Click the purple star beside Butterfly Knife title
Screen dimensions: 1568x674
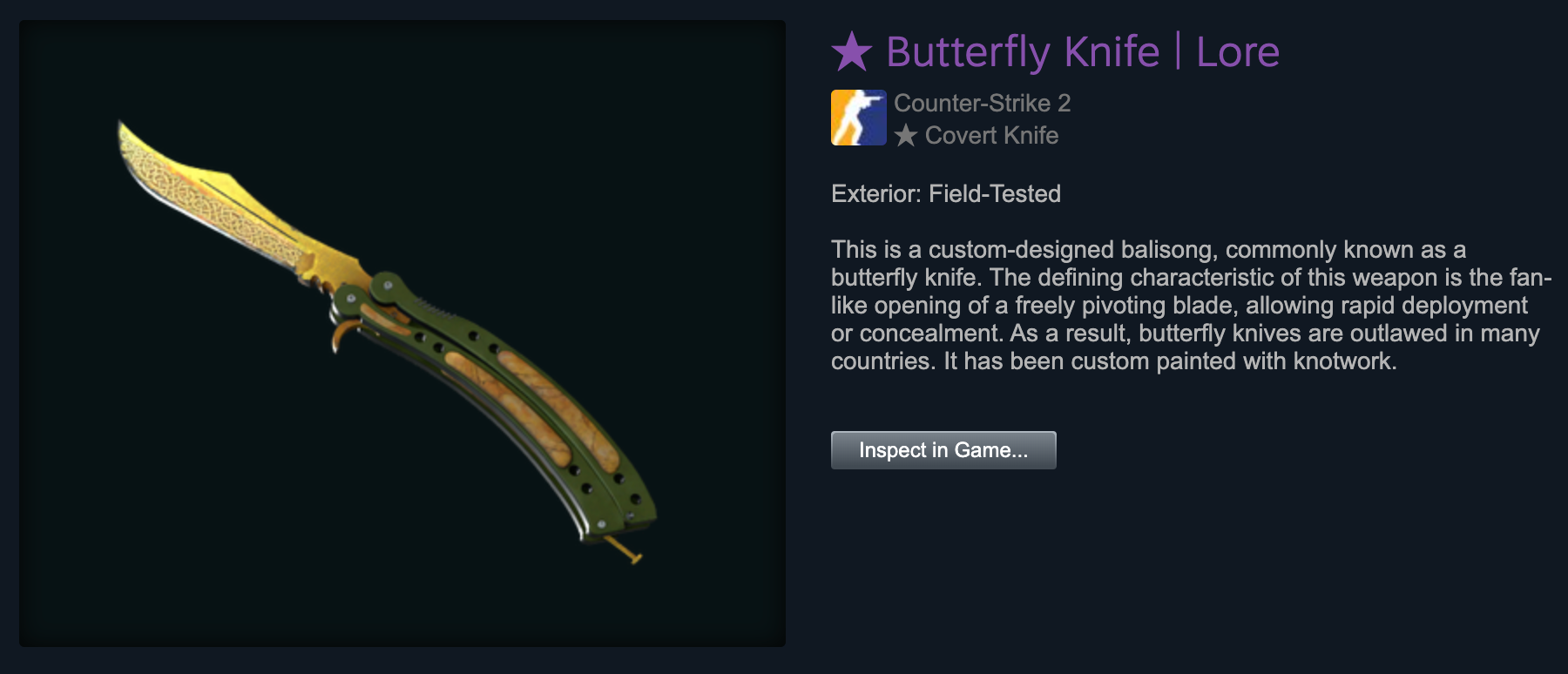point(852,52)
